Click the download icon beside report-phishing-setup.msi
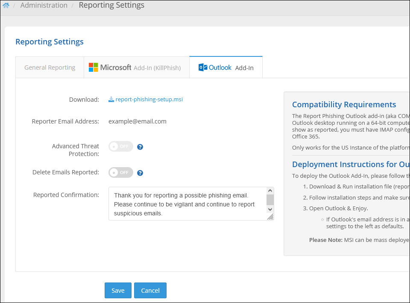Viewport: 410px width, 303px height. point(111,100)
